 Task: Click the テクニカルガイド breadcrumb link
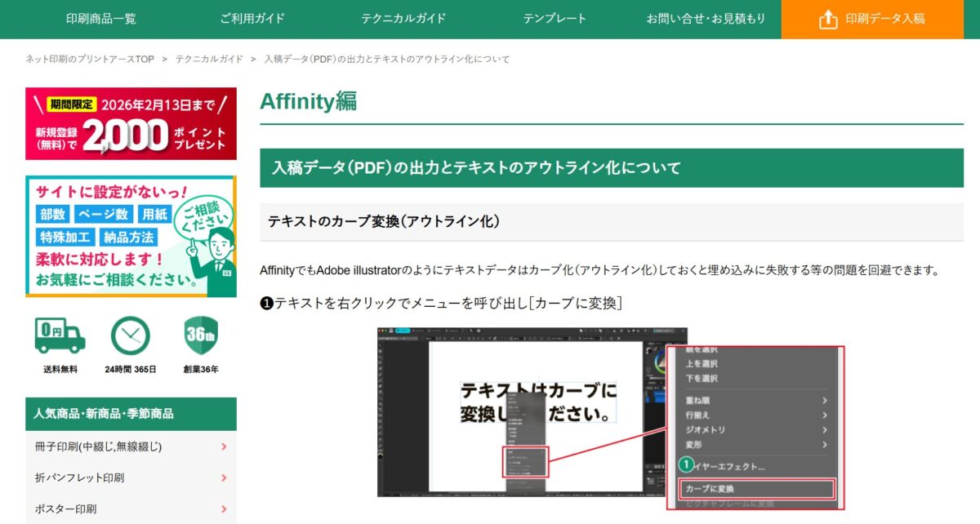click(x=209, y=60)
